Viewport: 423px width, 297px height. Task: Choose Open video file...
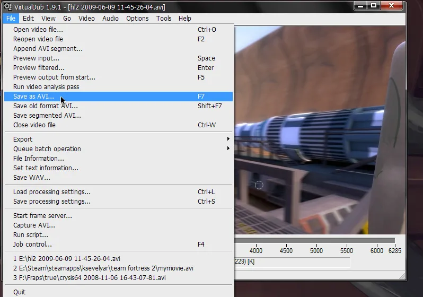click(118, 29)
